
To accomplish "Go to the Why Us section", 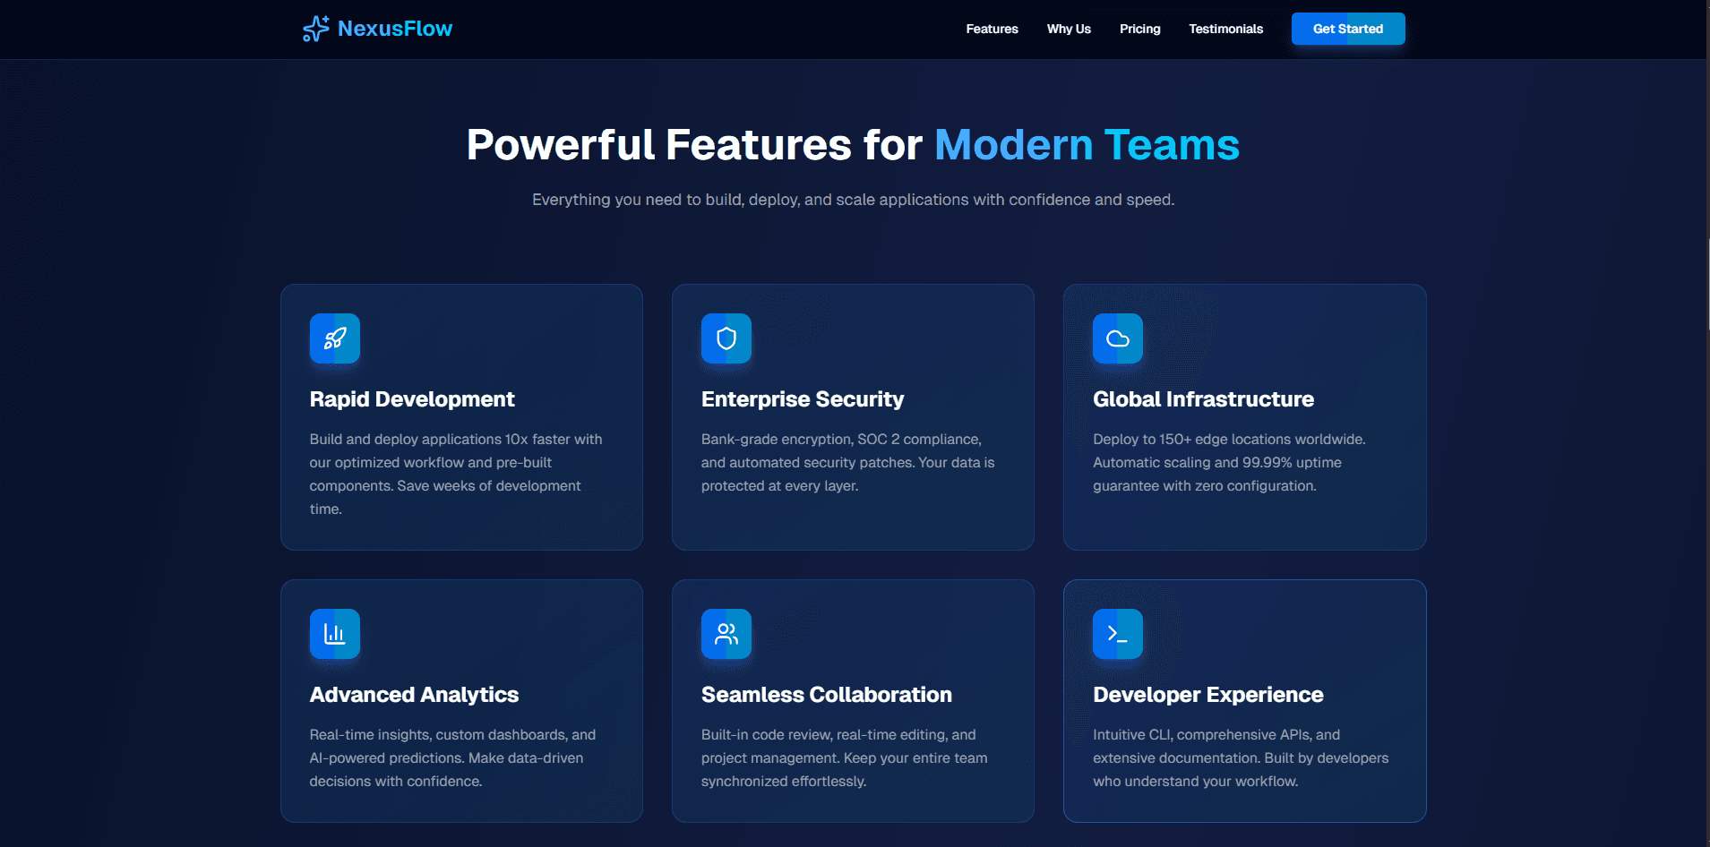I will coord(1069,29).
